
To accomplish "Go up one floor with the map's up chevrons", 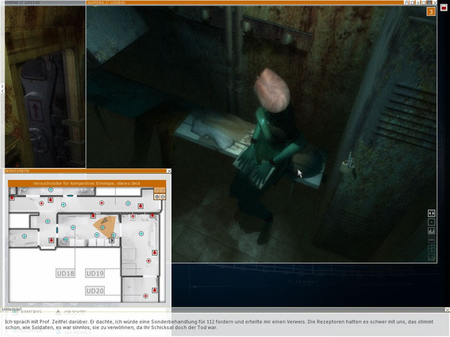I will pyautogui.click(x=157, y=190).
